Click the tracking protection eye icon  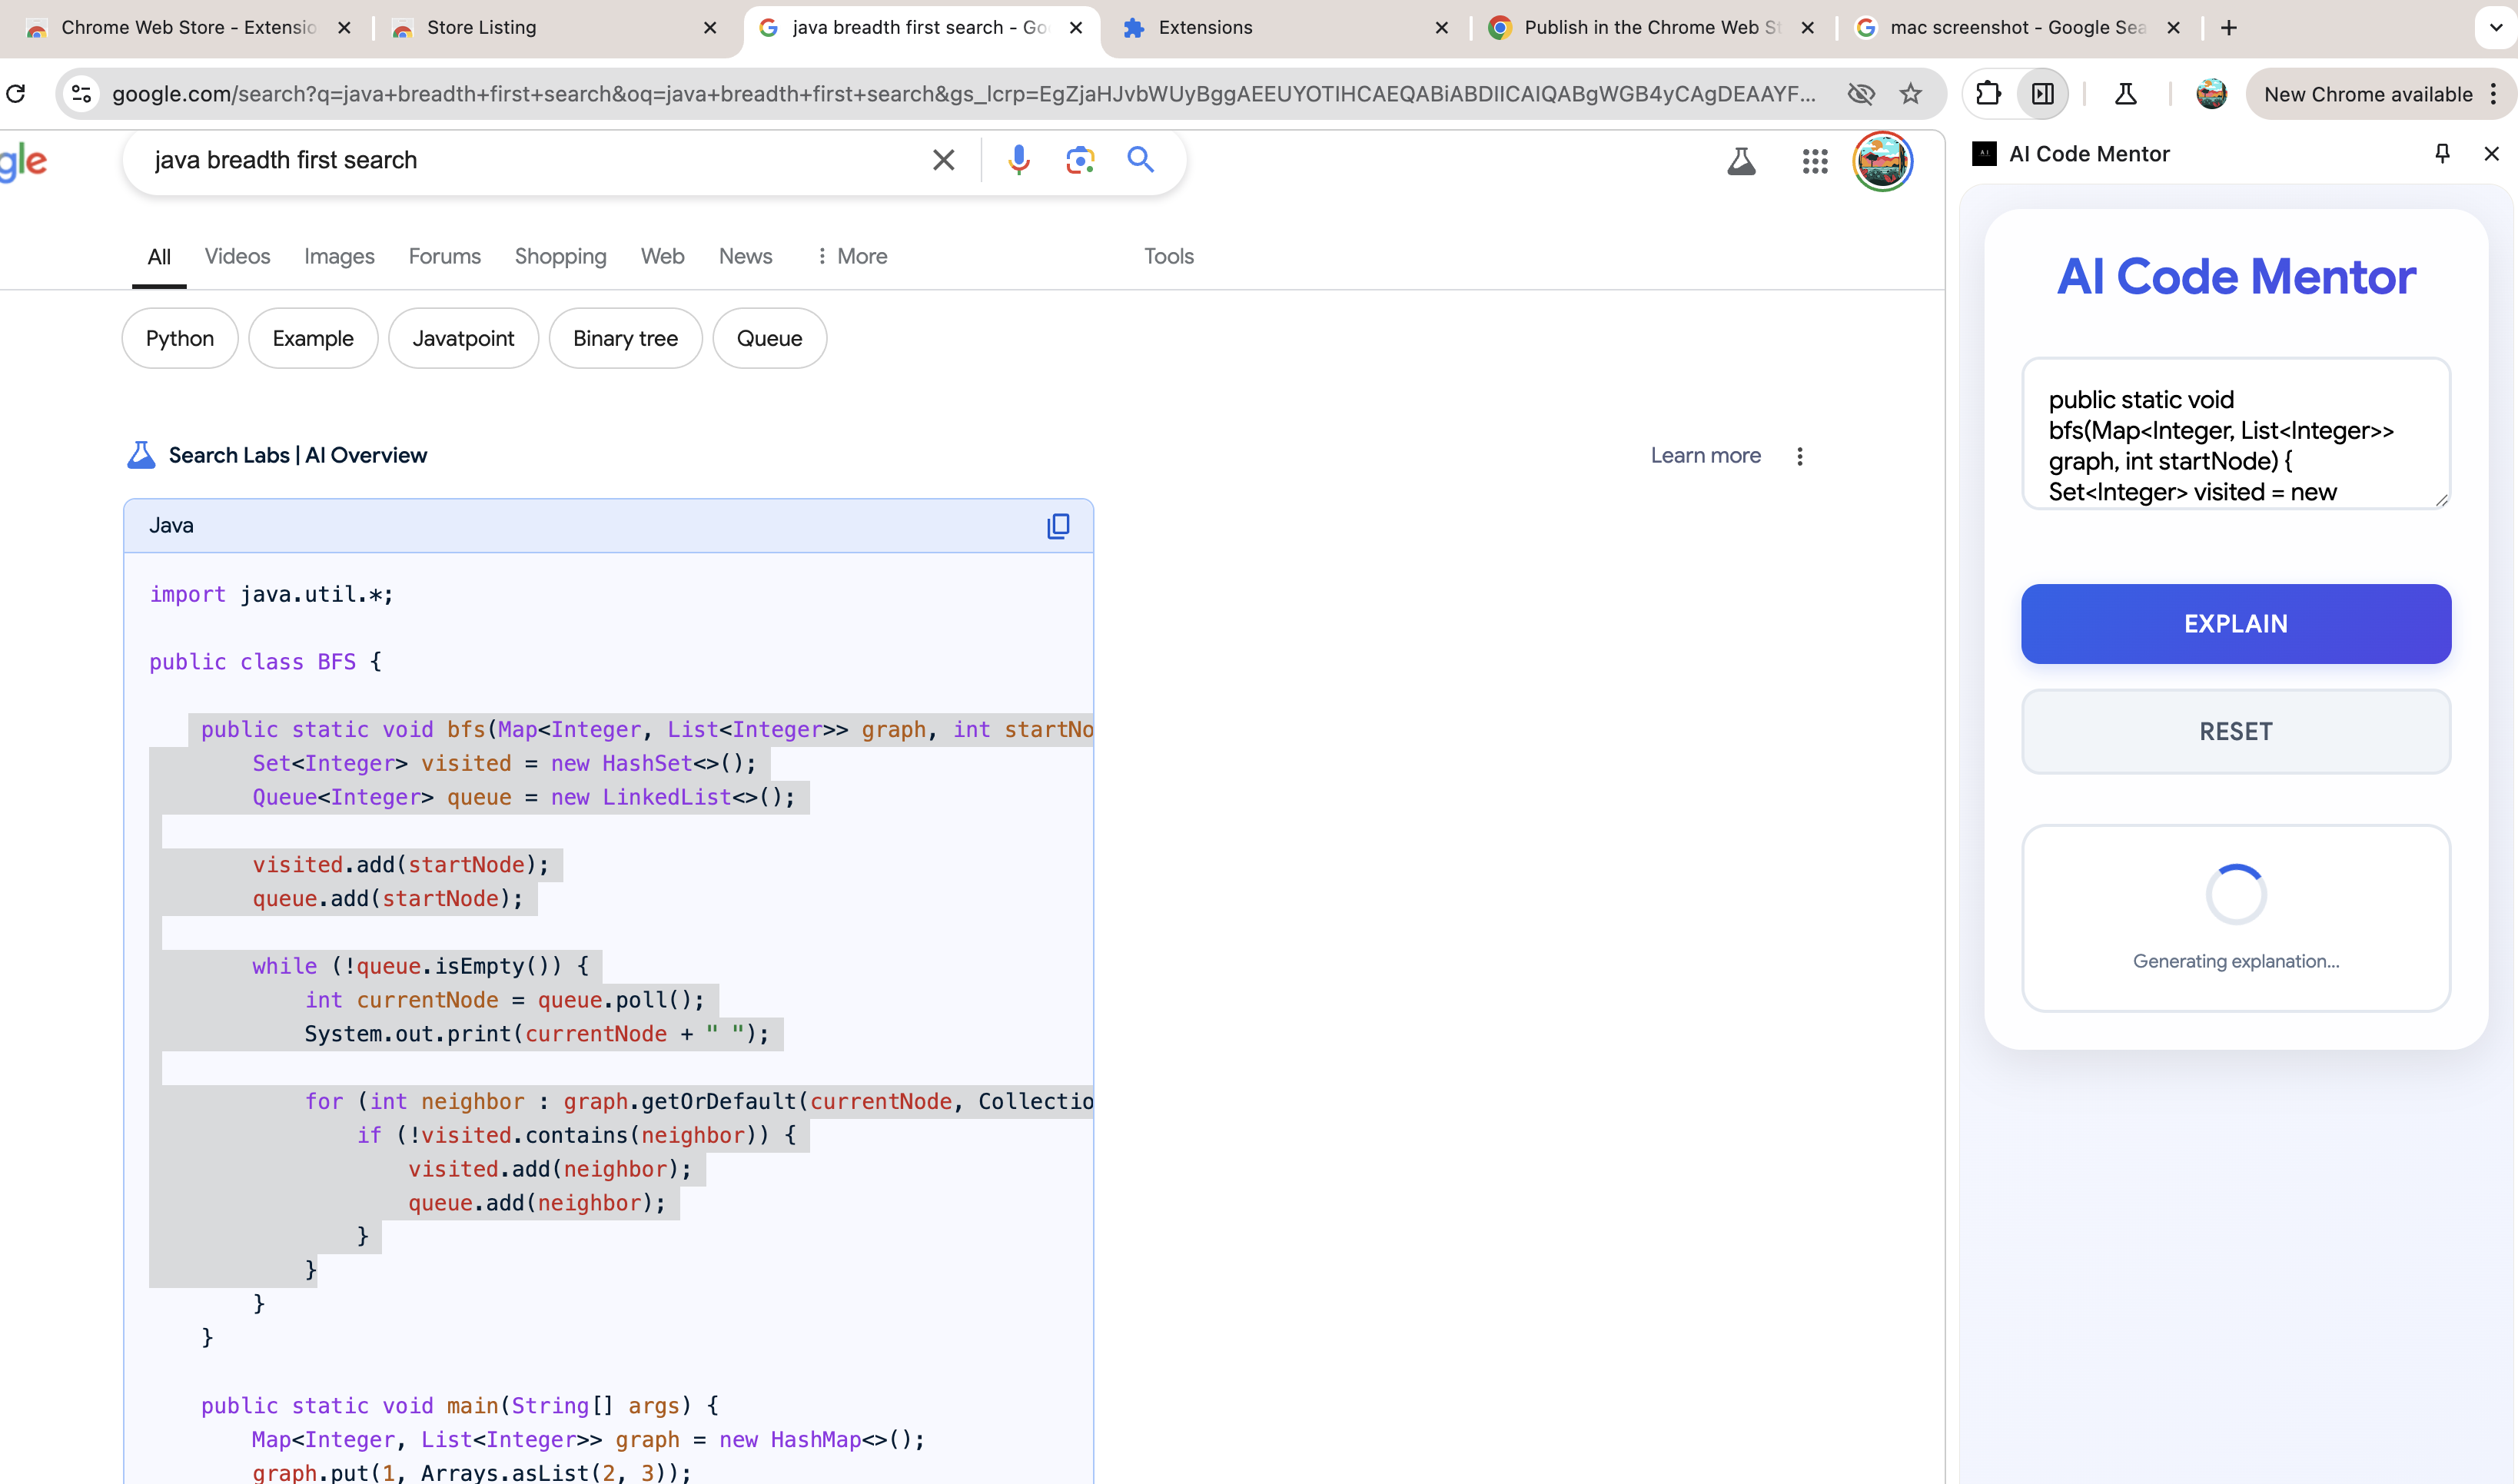pyautogui.click(x=1860, y=94)
